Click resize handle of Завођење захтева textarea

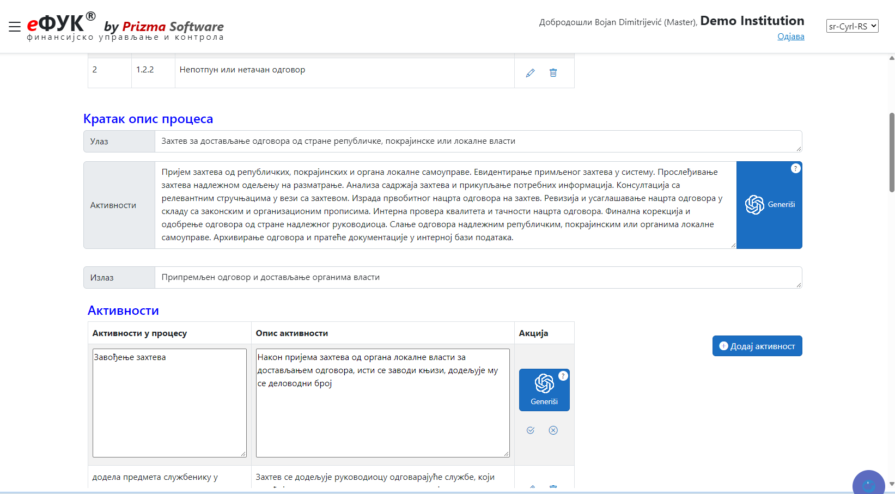click(x=243, y=454)
